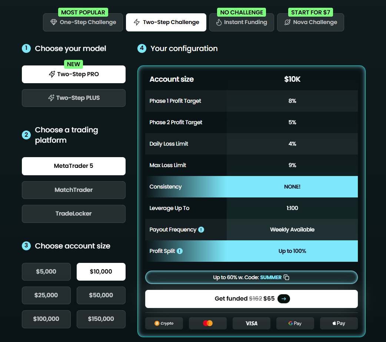Click the $10K account size value

click(292, 79)
